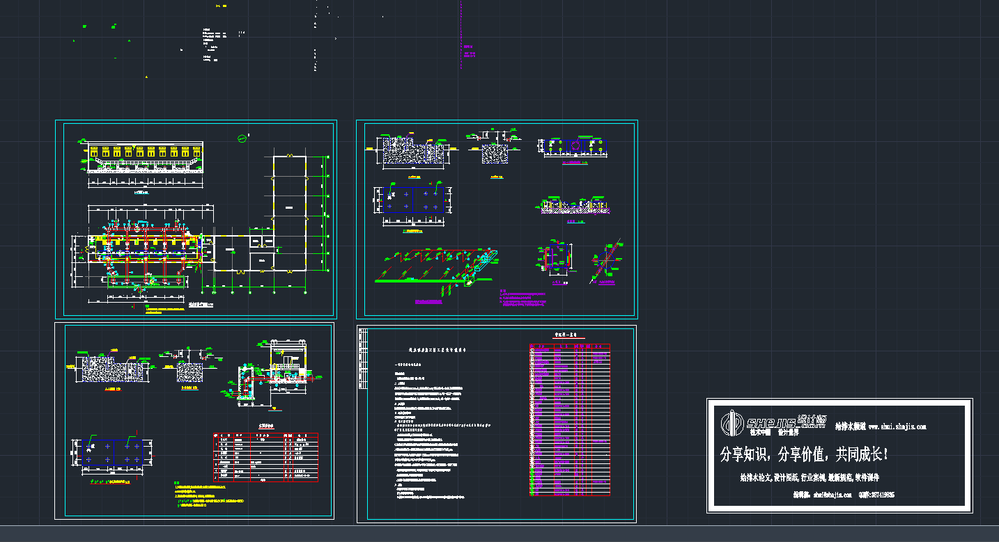Click the www.shui.shejis.com address in the banner
The width and height of the screenshot is (999, 542).
coord(897,427)
